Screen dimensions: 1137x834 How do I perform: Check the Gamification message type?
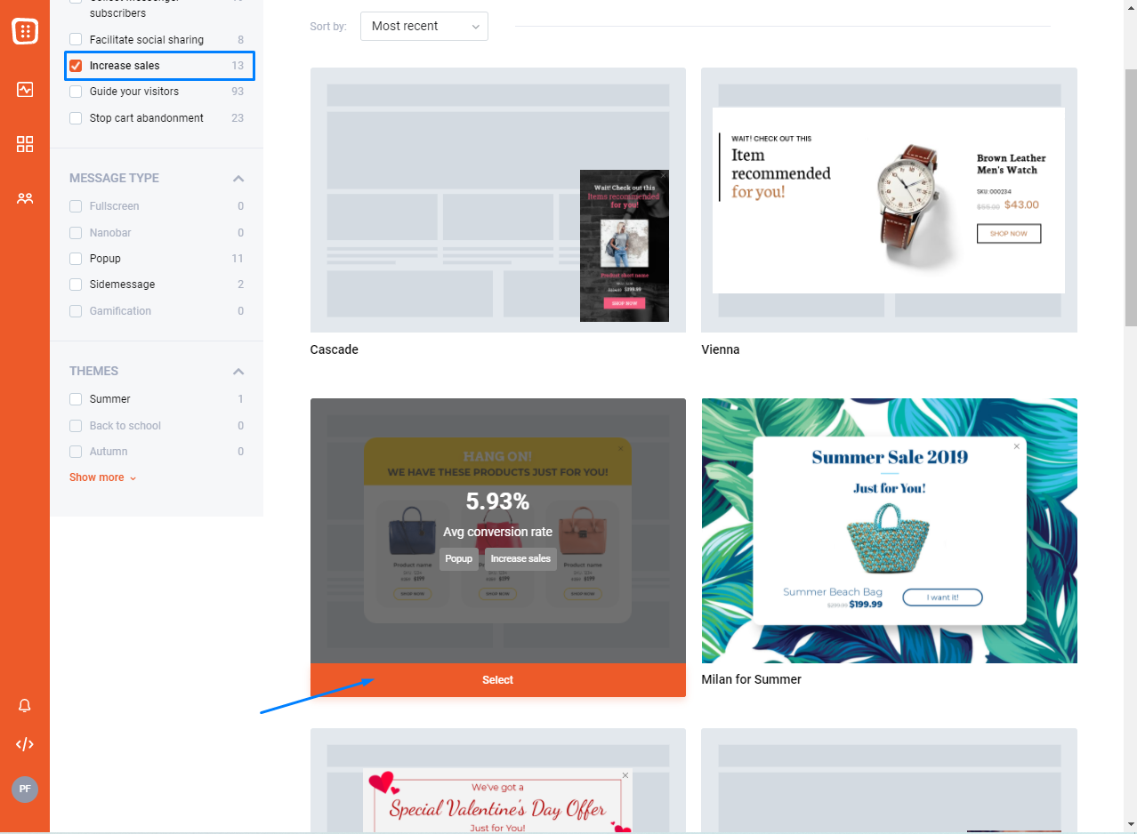tap(76, 311)
